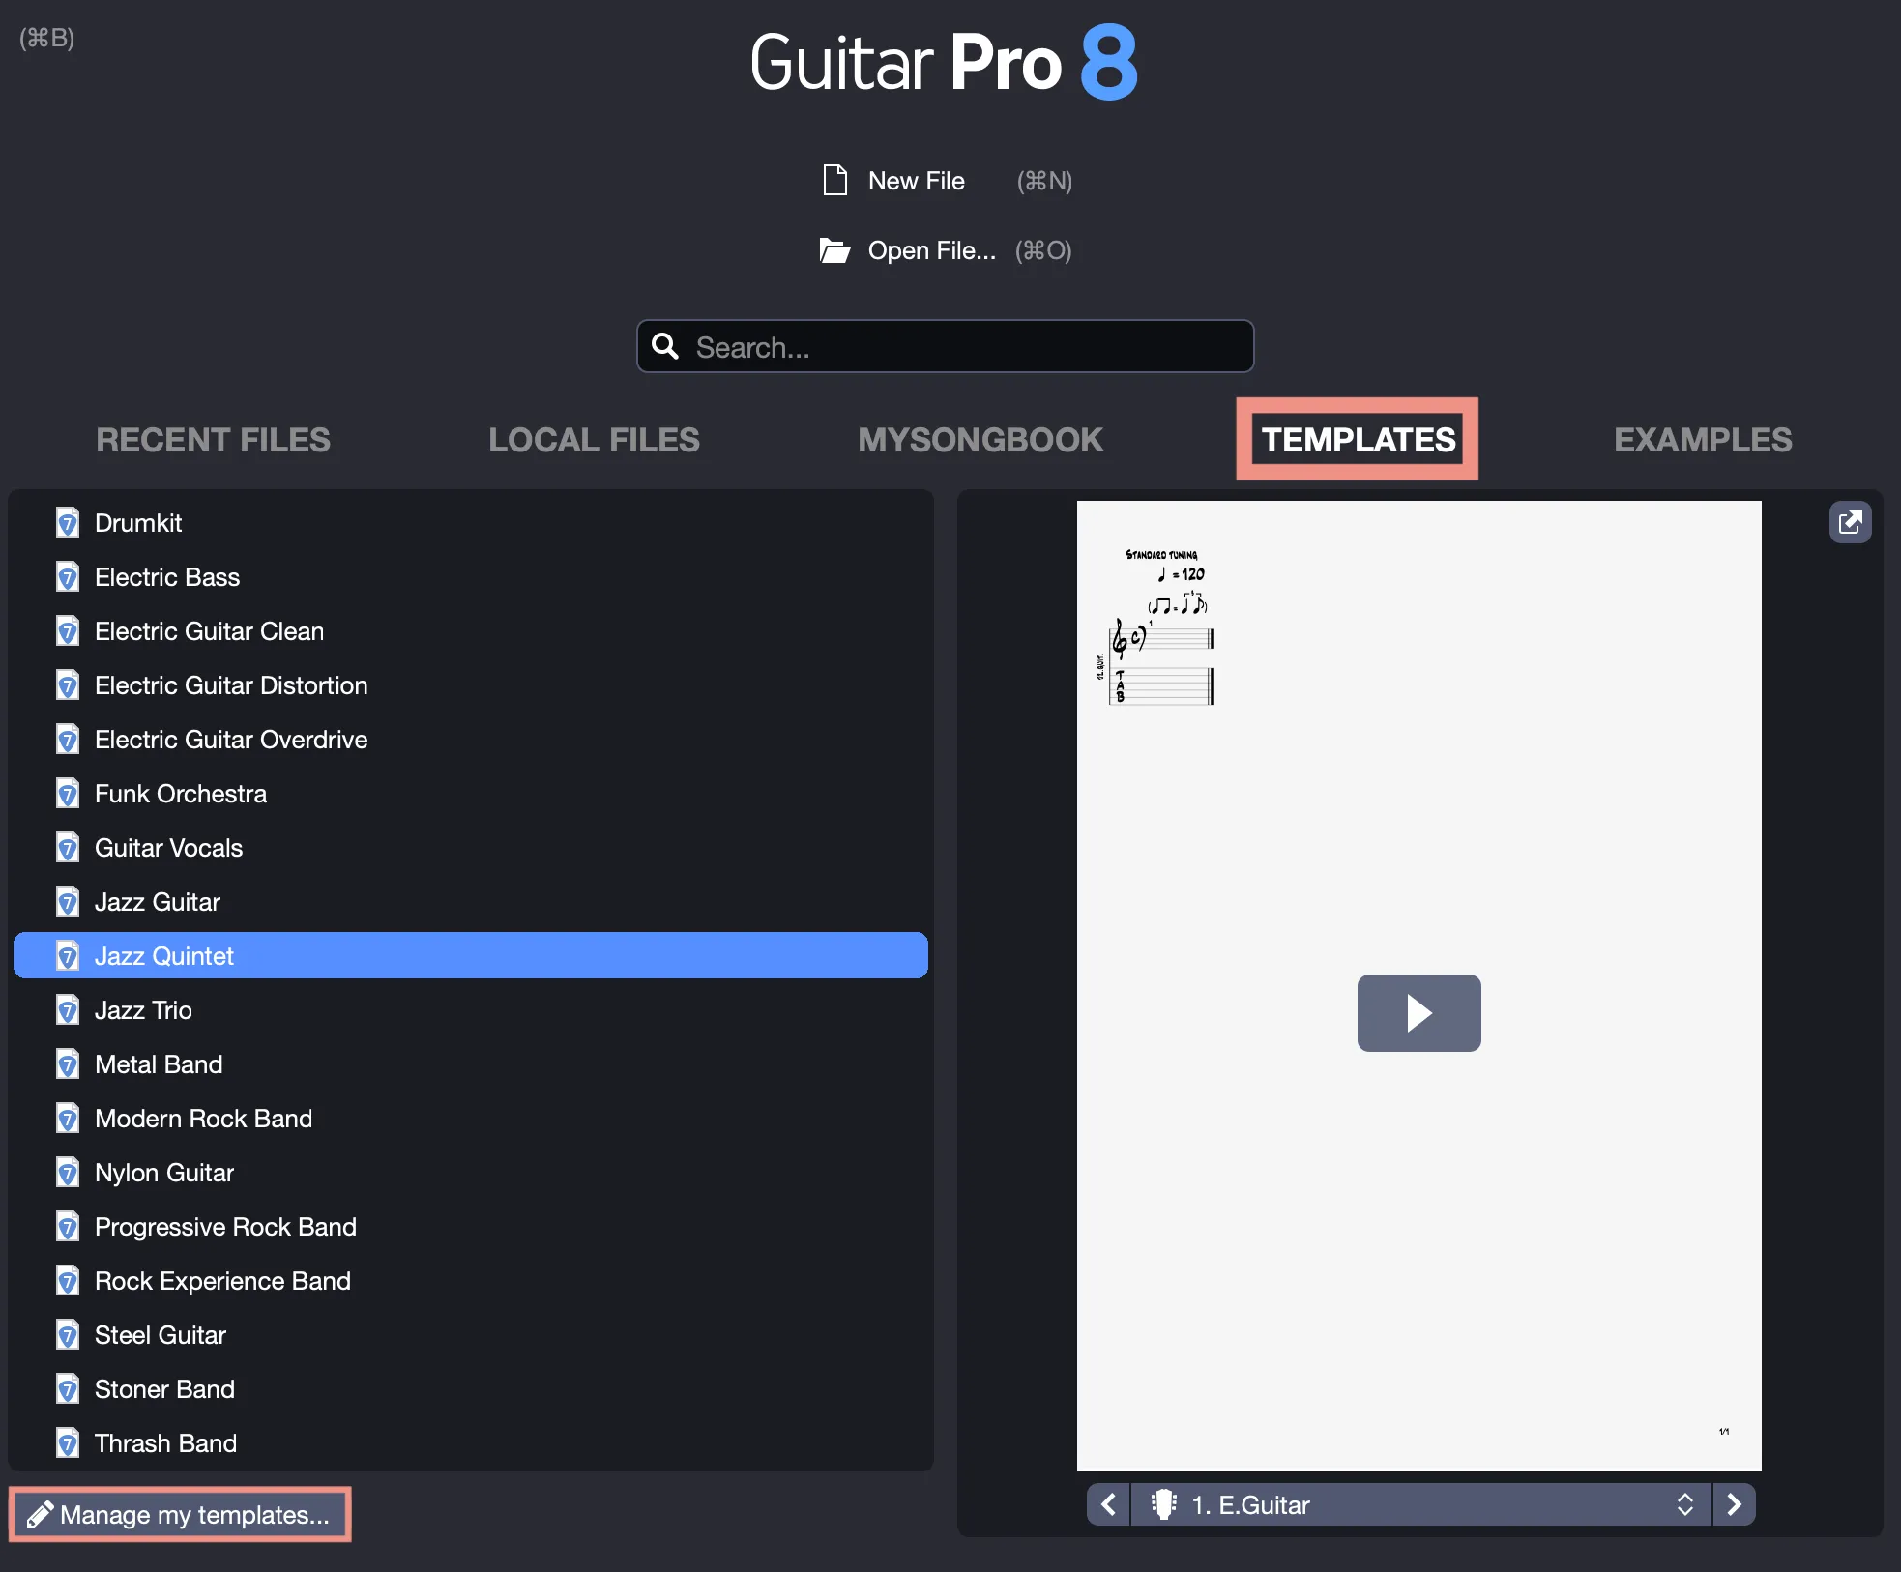Go to the next track in preview
The height and width of the screenshot is (1572, 1901).
point(1734,1504)
